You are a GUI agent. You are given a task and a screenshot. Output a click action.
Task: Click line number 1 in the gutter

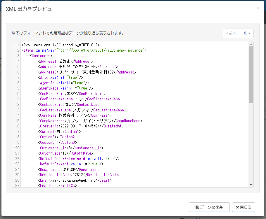coord(18,45)
